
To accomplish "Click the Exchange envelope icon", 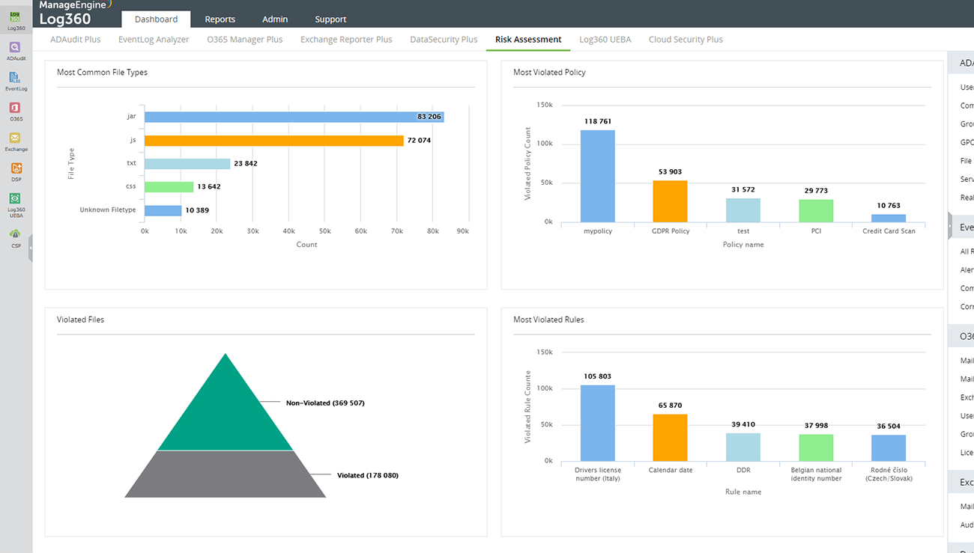I will point(16,139).
